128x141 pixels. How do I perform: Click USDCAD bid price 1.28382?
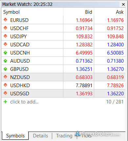(x=84, y=45)
